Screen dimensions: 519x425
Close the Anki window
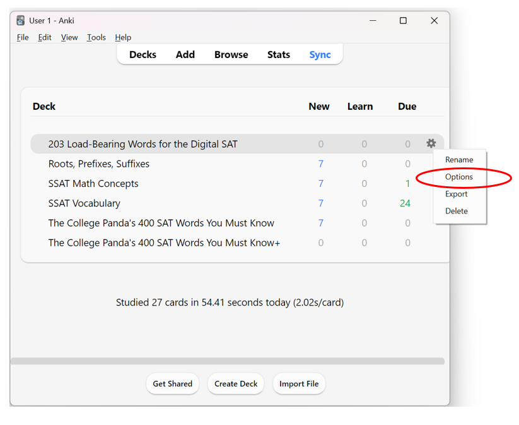(x=434, y=21)
